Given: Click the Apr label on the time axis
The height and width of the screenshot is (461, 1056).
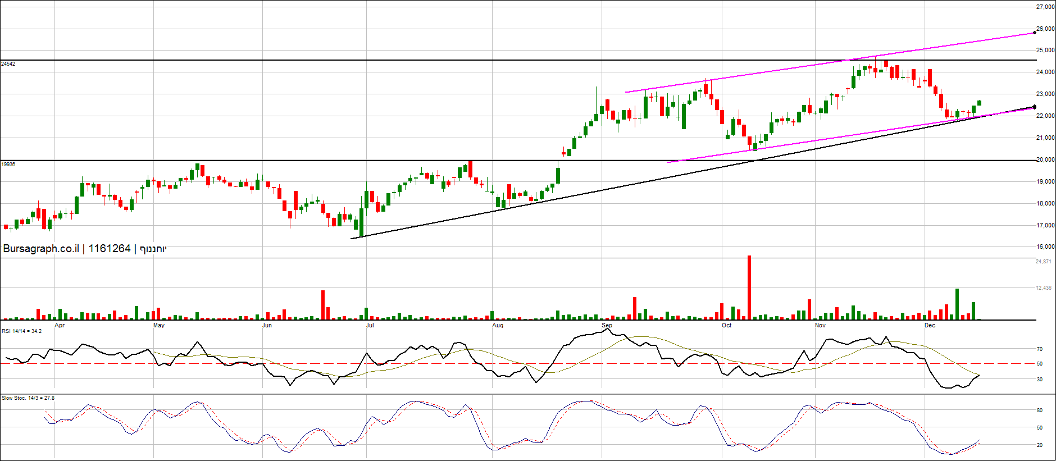Looking at the screenshot, I should (x=60, y=326).
